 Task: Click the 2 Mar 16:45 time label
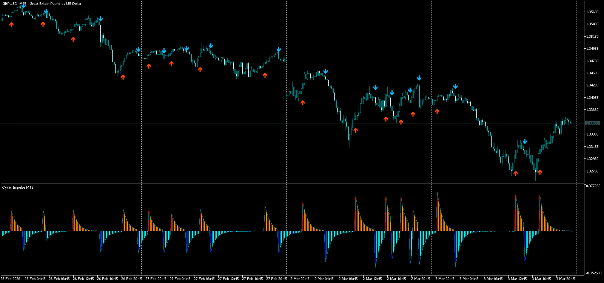click(x=396, y=279)
